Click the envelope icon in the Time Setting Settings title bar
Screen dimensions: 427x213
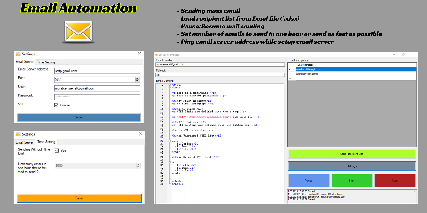click(x=18, y=134)
